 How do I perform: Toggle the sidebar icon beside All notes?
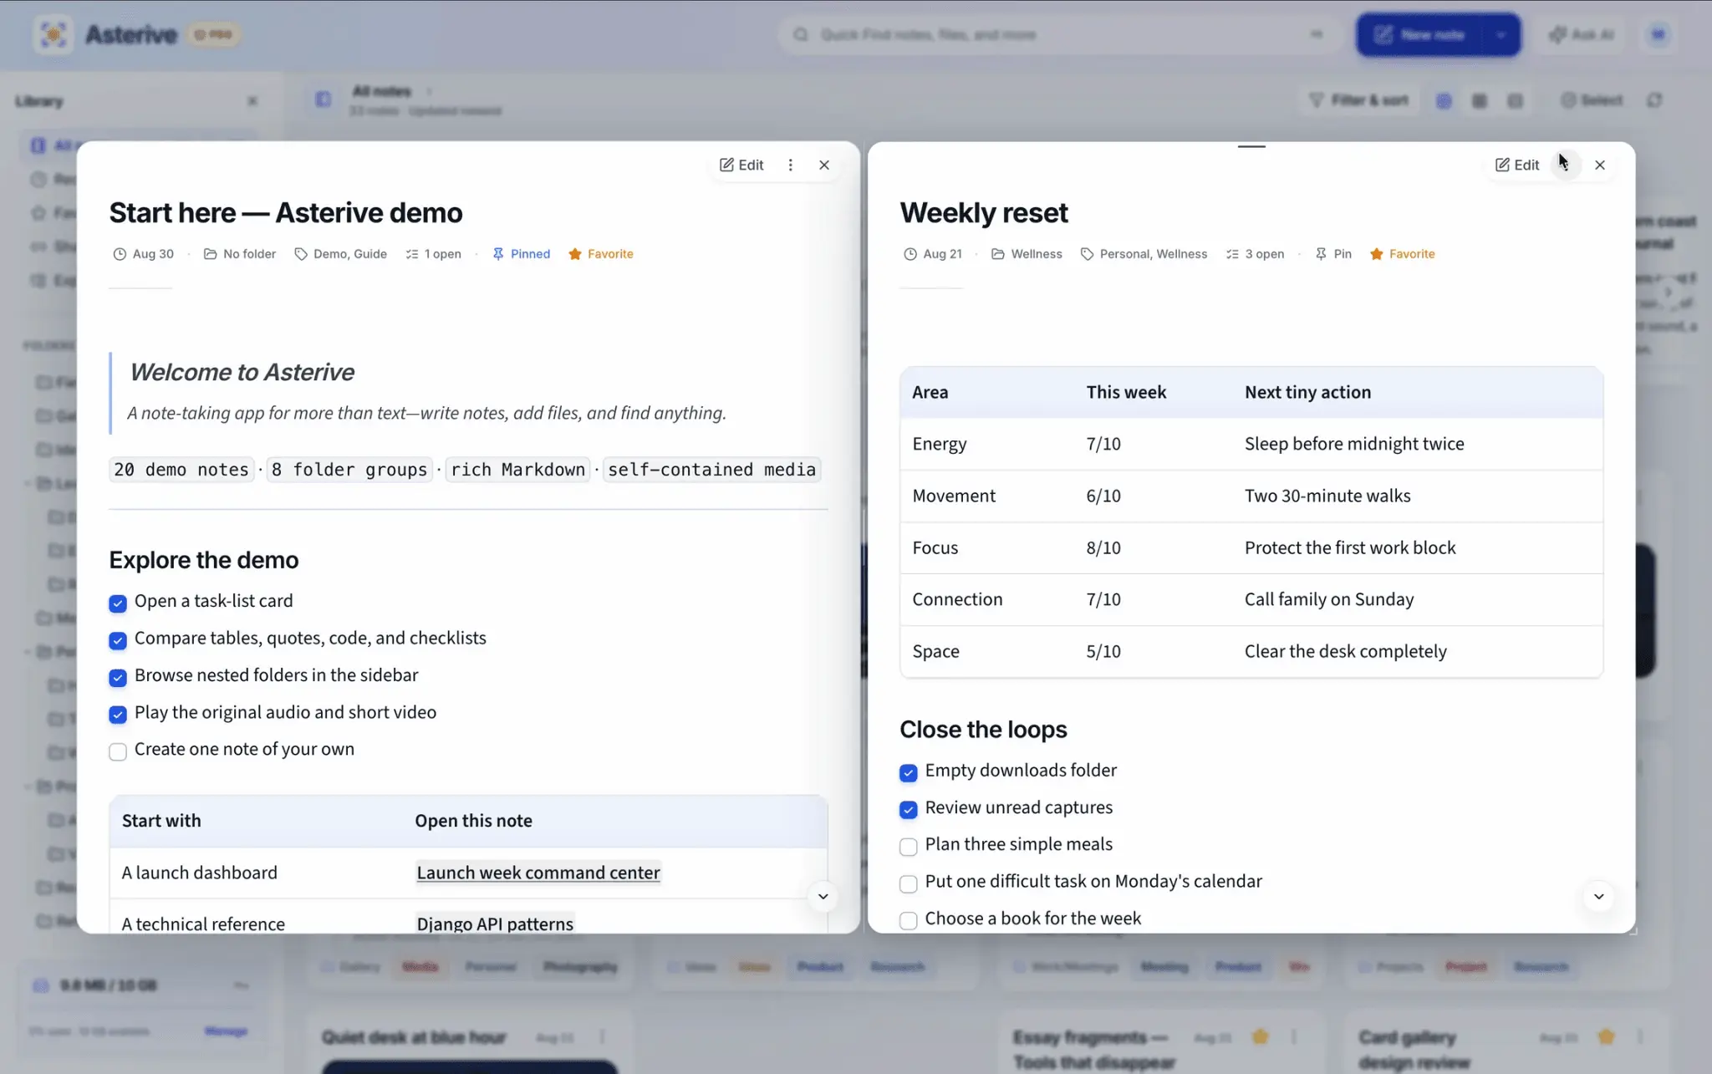(324, 99)
